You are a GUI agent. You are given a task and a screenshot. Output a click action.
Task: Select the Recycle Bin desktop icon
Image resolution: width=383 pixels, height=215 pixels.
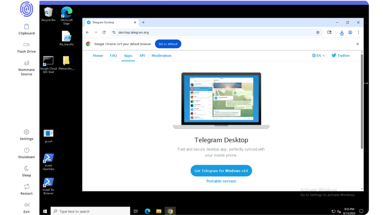[x=48, y=15]
